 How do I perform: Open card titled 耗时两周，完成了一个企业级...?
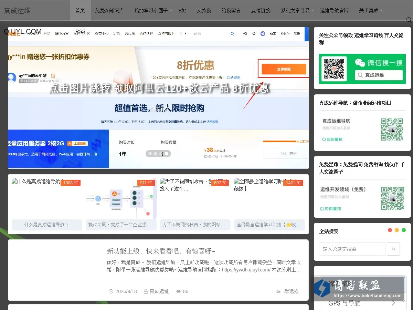[x=121, y=225]
